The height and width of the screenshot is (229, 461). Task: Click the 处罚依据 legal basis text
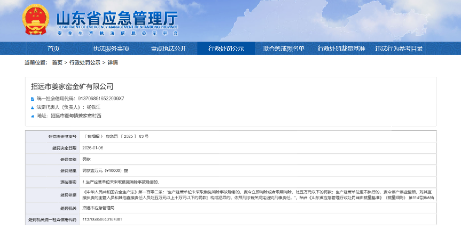[x=256, y=194]
